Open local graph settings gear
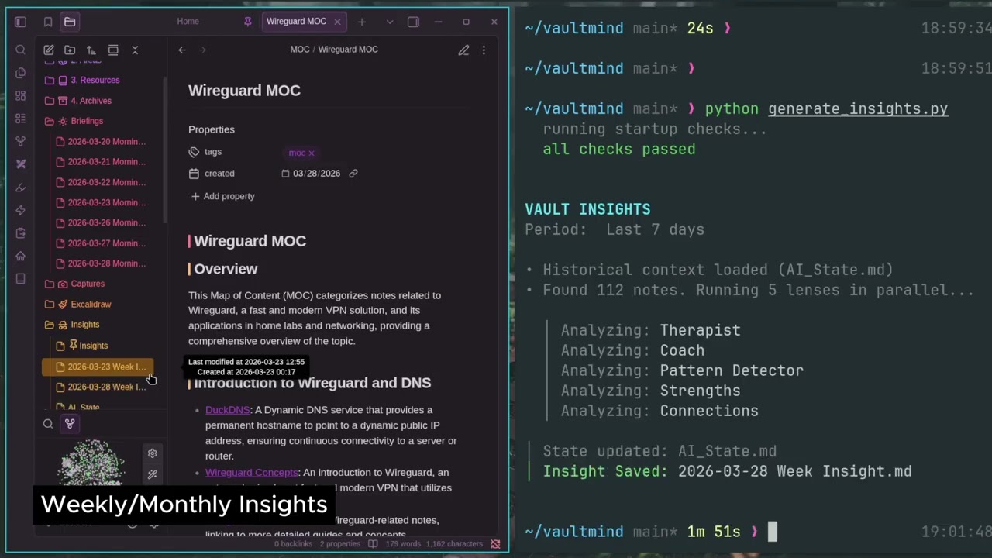 153,453
